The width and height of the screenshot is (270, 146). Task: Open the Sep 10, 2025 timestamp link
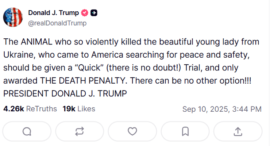pyautogui.click(x=222, y=109)
